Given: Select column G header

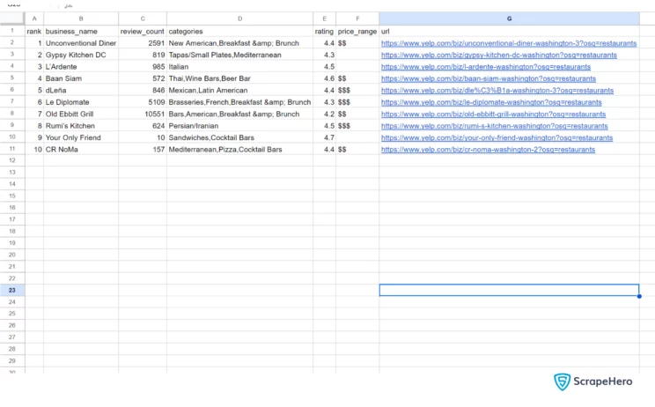Looking at the screenshot, I should click(x=509, y=18).
